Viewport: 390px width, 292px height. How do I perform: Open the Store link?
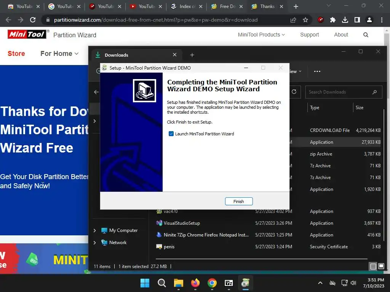point(16,53)
